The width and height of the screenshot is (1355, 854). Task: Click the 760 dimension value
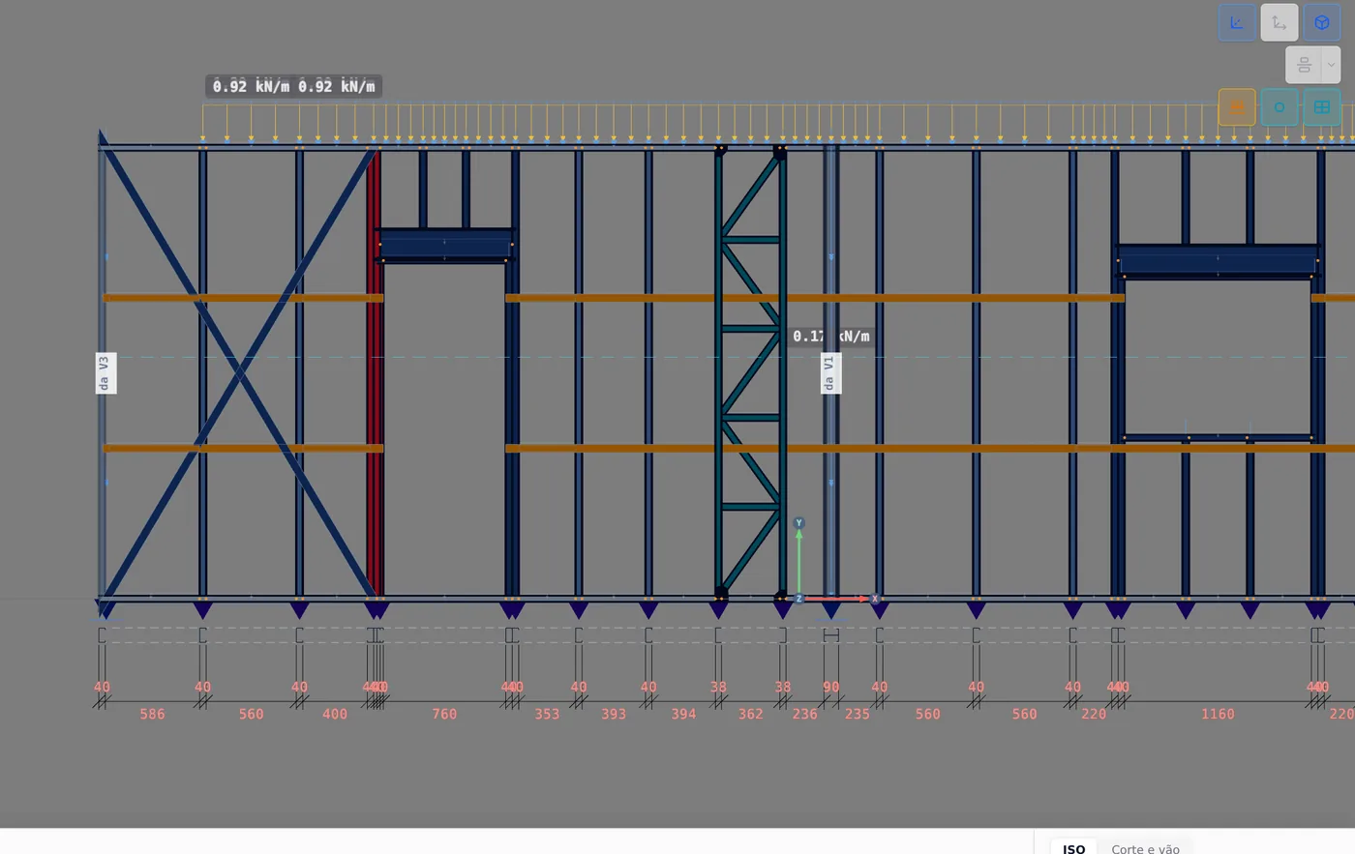pyautogui.click(x=444, y=714)
